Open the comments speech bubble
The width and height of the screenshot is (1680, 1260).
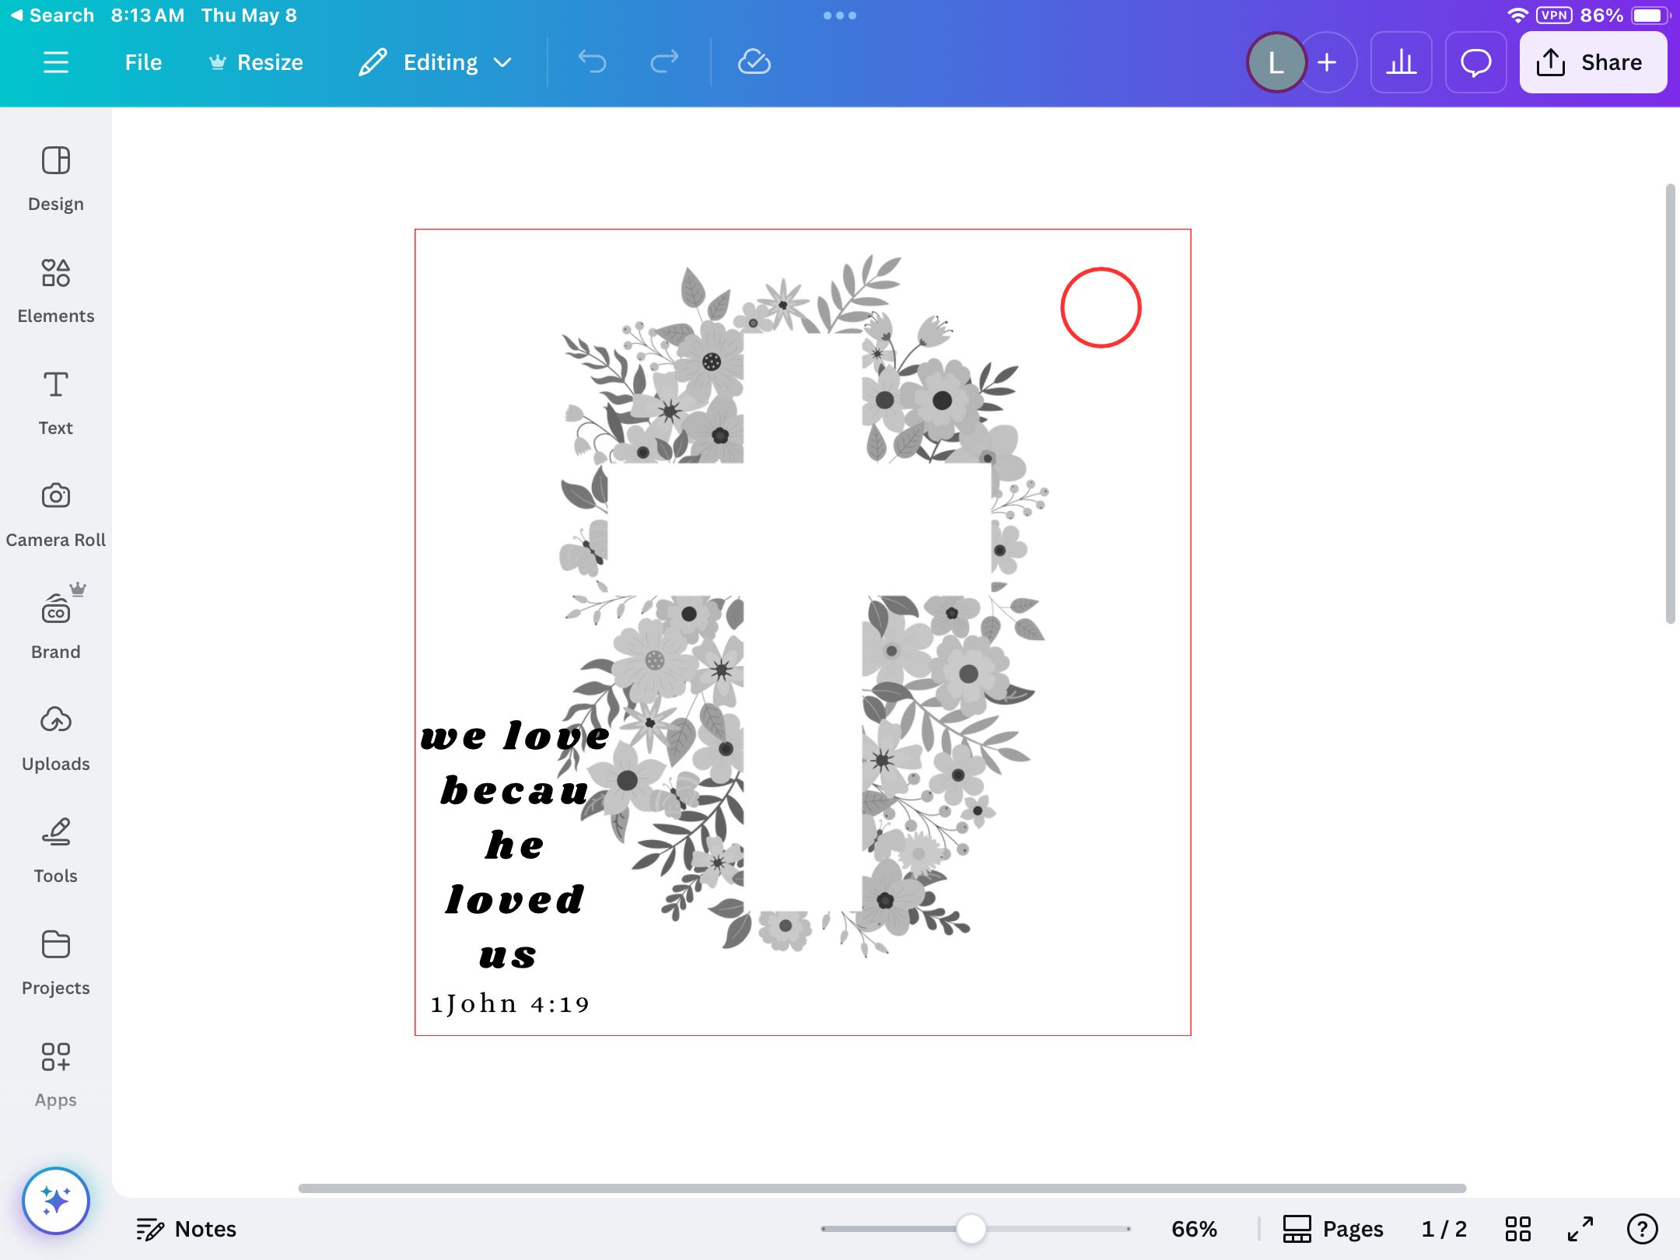coord(1475,62)
